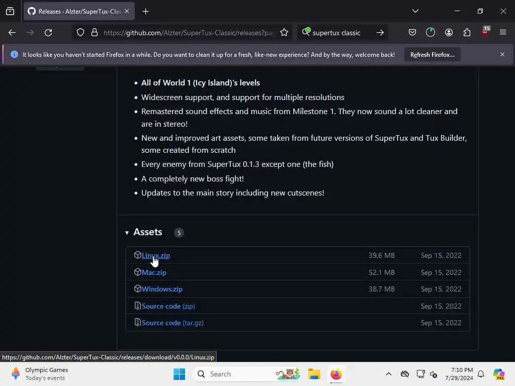
Task: List all tabs dropdown arrow
Action: [415, 11]
